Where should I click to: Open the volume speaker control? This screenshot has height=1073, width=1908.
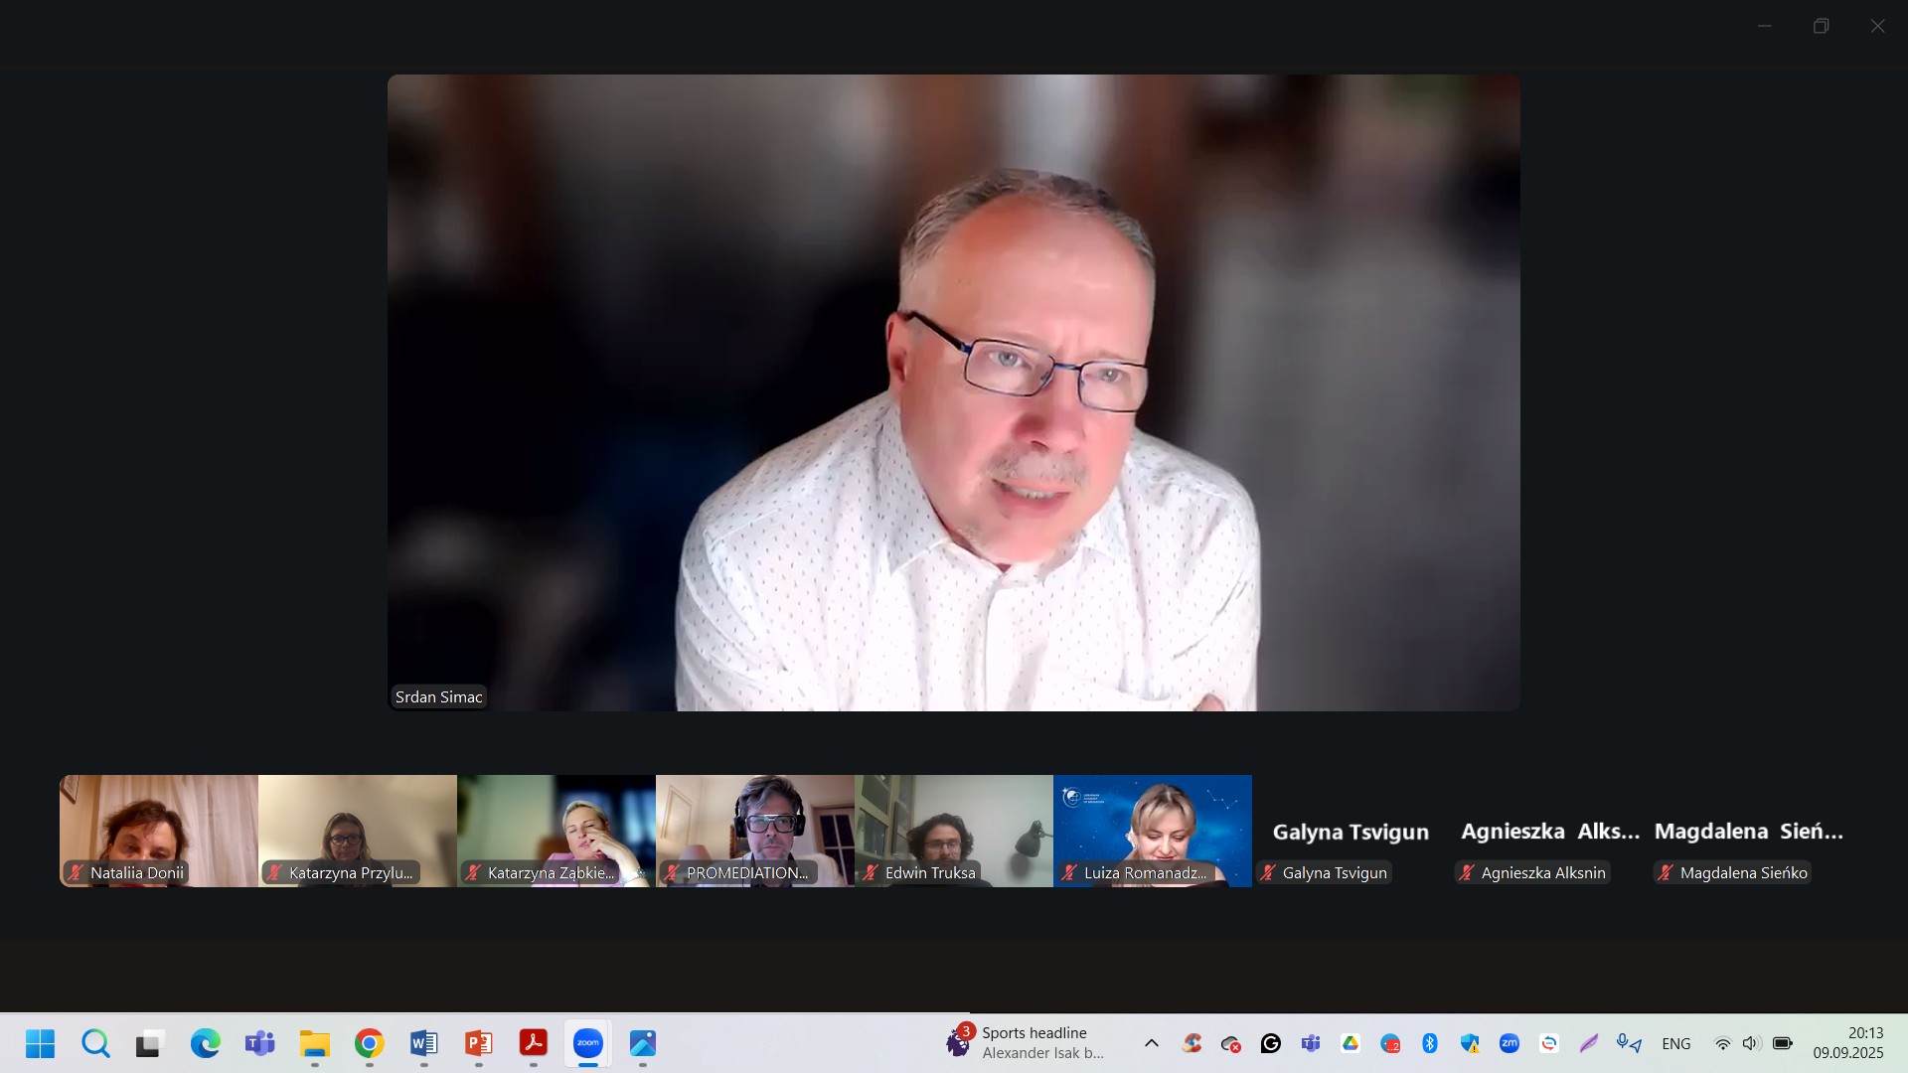pyautogui.click(x=1751, y=1043)
